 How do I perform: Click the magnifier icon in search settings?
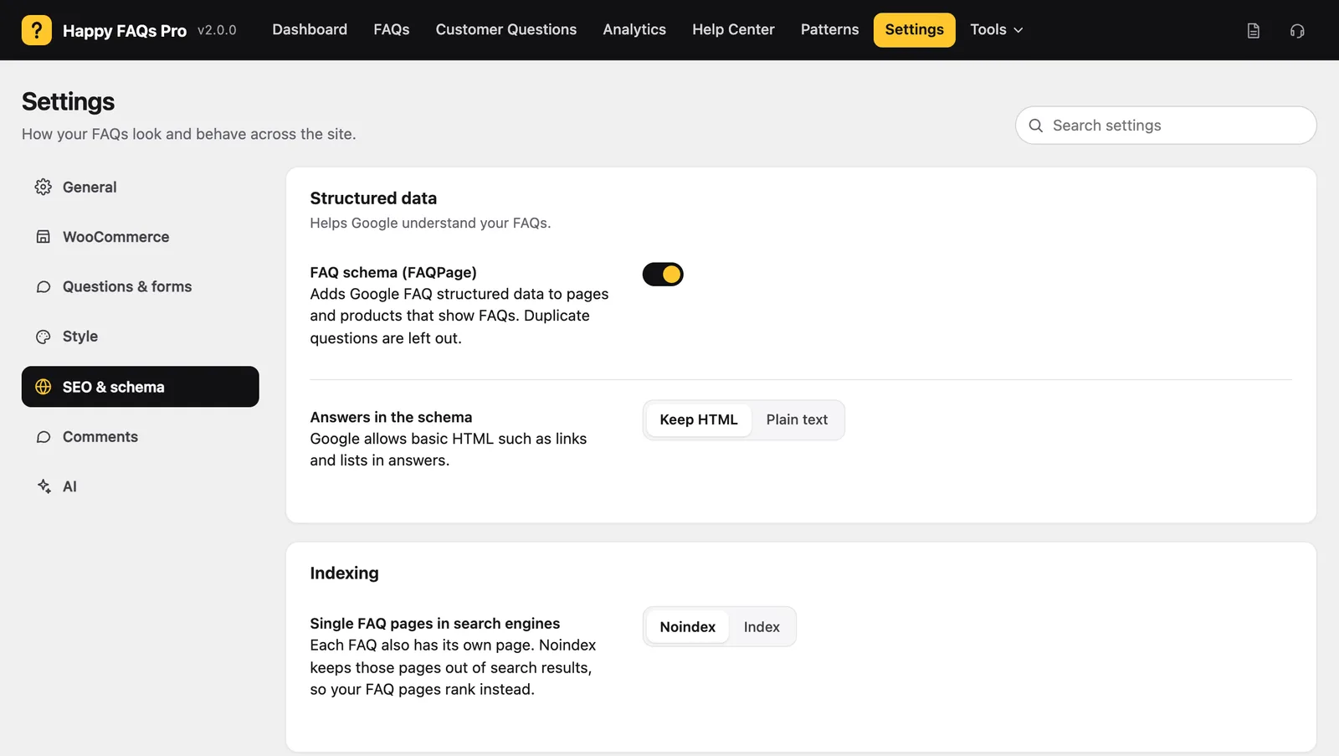[x=1036, y=126]
